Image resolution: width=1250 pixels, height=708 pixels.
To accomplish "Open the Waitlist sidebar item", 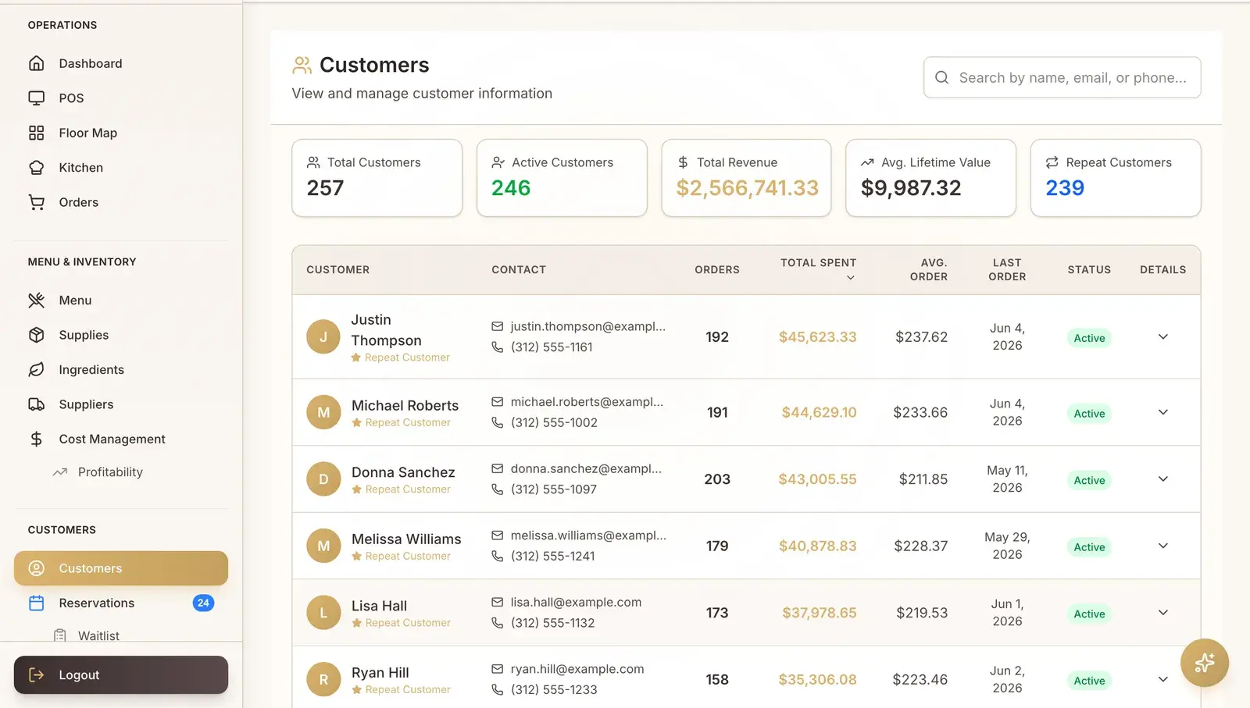I will tap(98, 636).
